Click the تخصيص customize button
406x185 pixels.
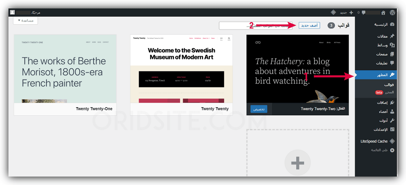click(x=259, y=109)
